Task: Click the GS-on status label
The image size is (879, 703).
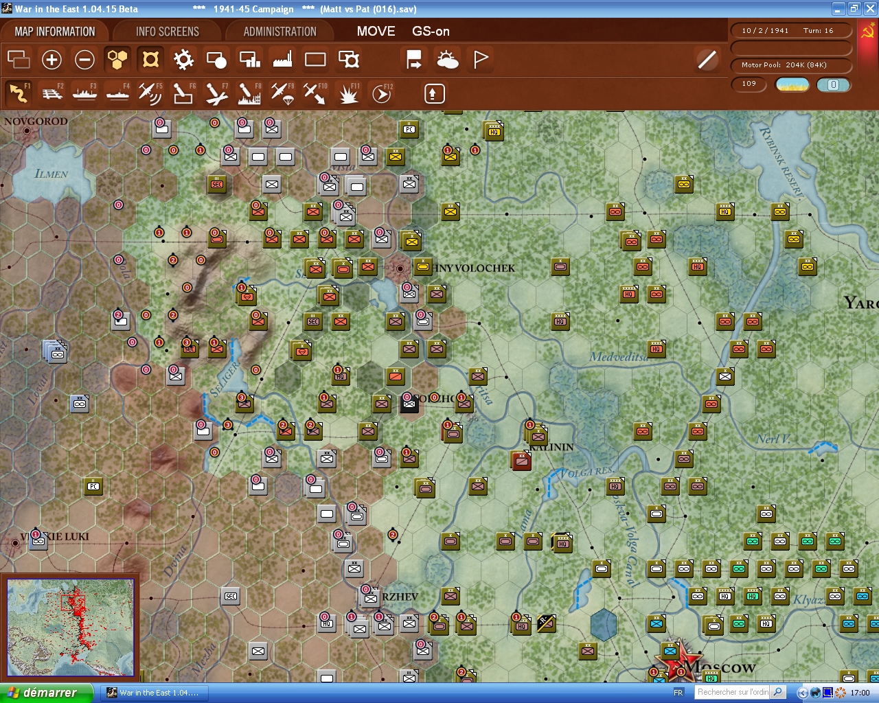Action: click(x=431, y=31)
